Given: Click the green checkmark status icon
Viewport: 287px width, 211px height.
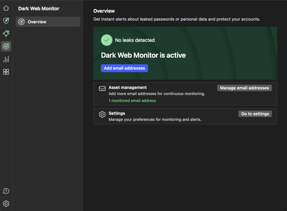Looking at the screenshot, I should pos(107,40).
